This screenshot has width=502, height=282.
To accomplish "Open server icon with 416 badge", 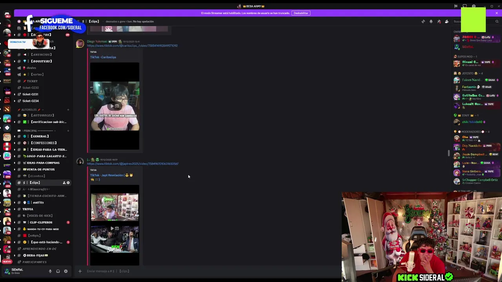I will point(7,63).
